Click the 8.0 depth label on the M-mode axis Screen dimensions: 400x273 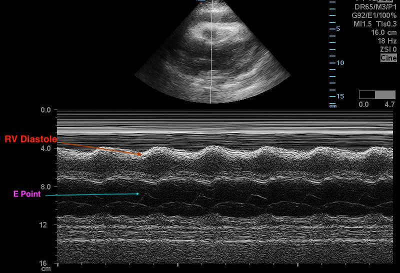45,187
